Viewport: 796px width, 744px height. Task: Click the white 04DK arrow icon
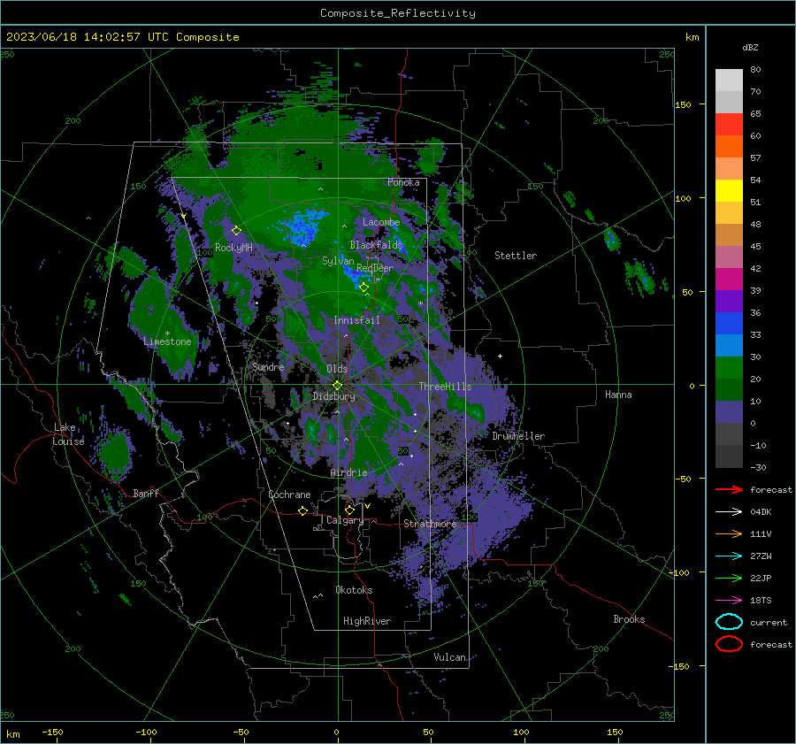pyautogui.click(x=729, y=511)
